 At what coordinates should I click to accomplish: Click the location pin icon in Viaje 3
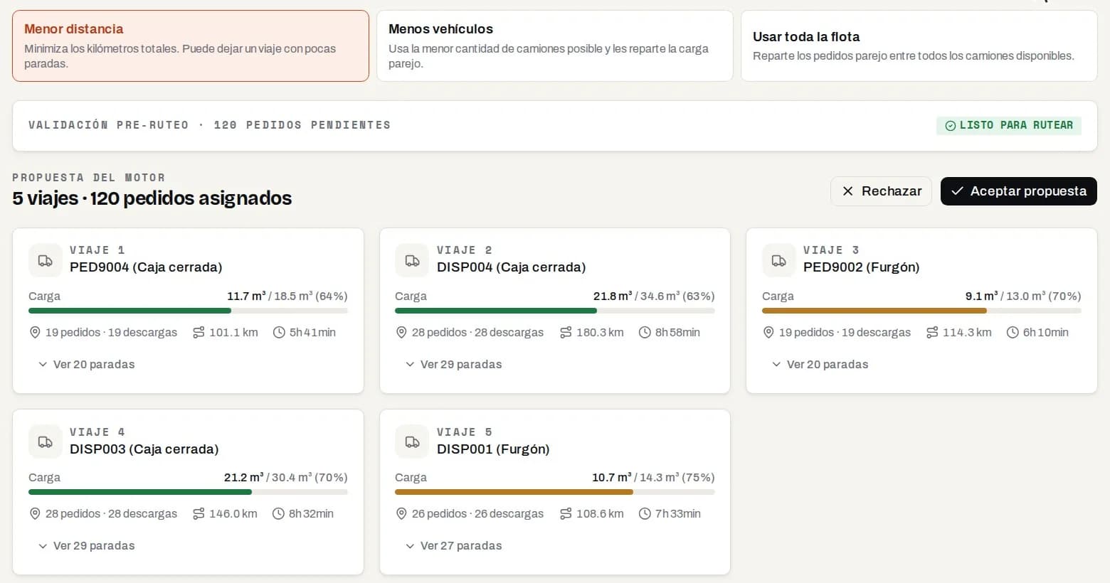768,332
